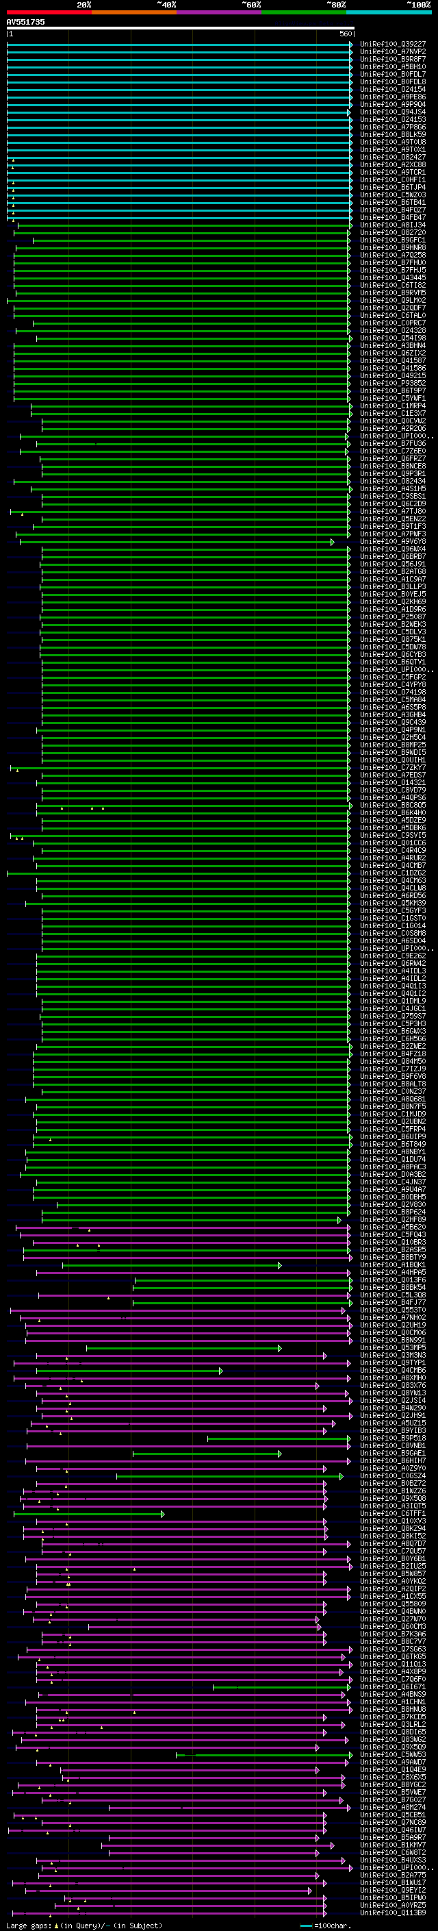The width and height of the screenshot is (438, 1931).
Task: Select hit UniRef100_B8BK54
Action: coord(393,1287)
